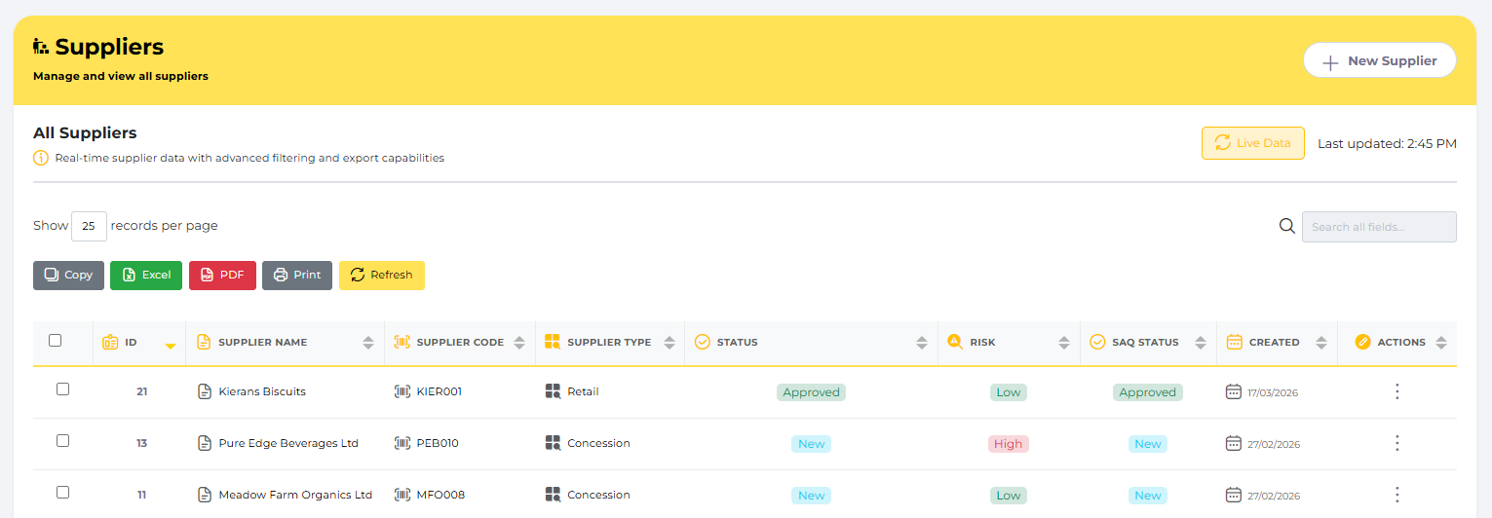Image resolution: width=1492 pixels, height=518 pixels.
Task: Tick the select-all checkbox in header
Action: coord(56,341)
